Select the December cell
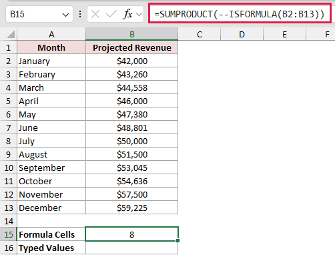Image resolution: width=335 pixels, height=255 pixels. coord(51,208)
